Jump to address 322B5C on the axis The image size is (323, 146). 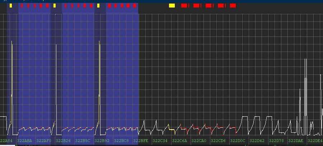[83, 141]
